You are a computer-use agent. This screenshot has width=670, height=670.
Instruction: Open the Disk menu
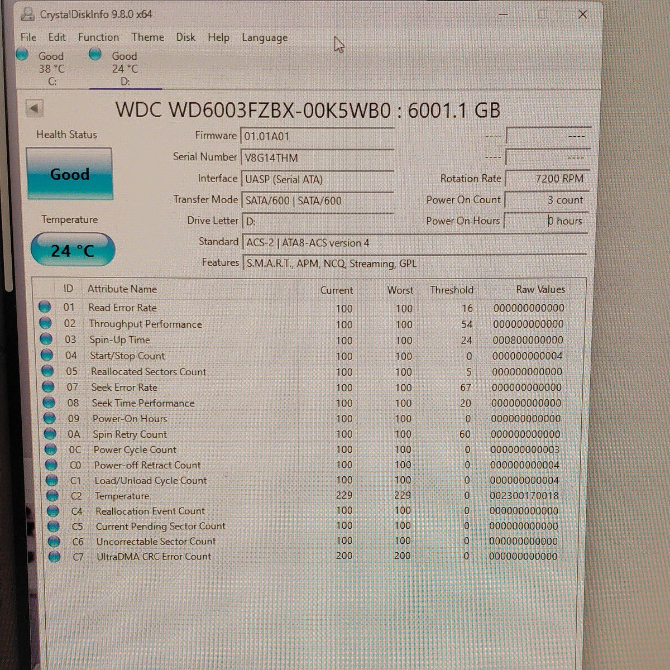coord(186,37)
